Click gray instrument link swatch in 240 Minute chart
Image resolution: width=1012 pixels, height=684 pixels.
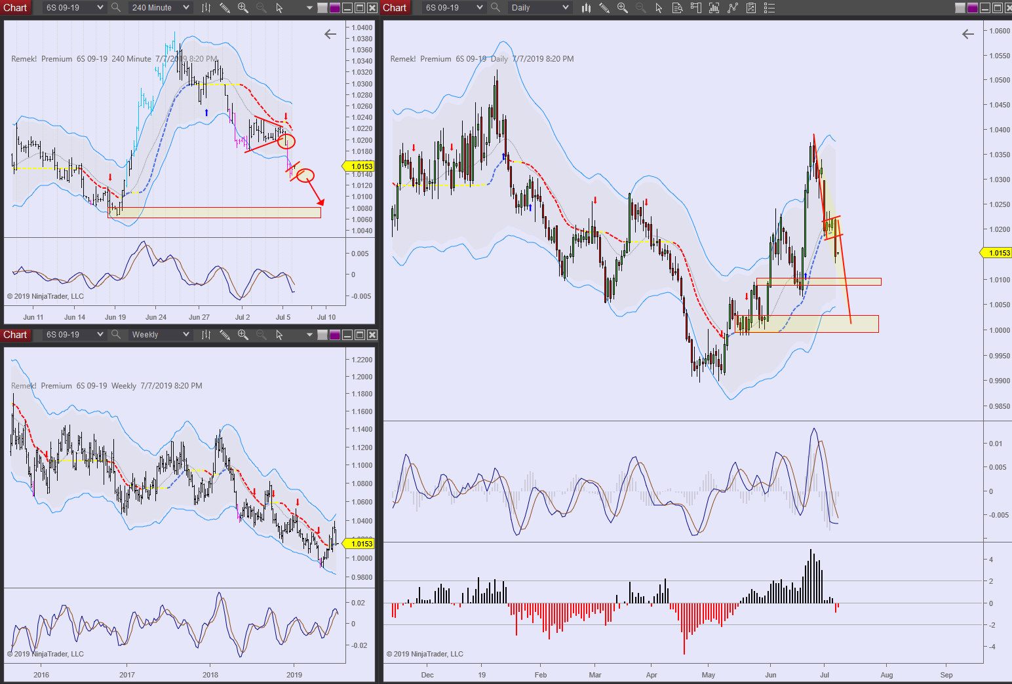(x=322, y=8)
